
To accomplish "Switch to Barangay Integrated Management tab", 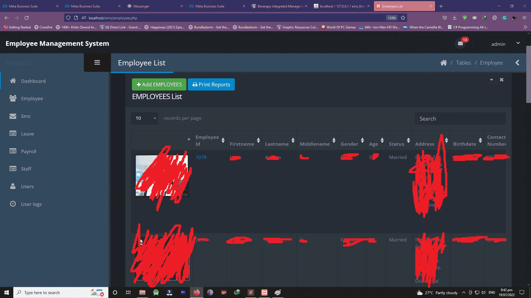I will coord(279,6).
